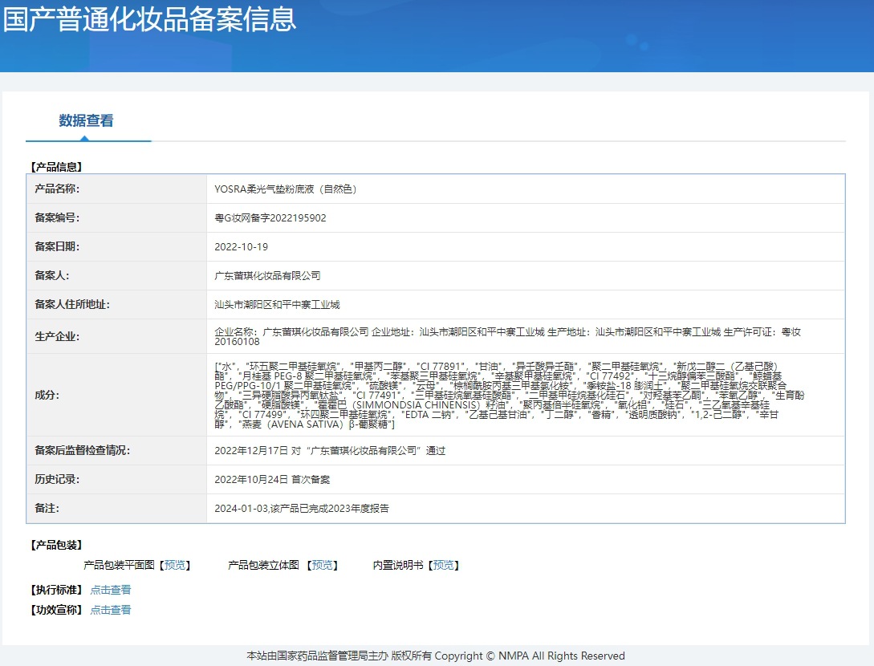Click 点击查看 next to 执行标准

[111, 590]
